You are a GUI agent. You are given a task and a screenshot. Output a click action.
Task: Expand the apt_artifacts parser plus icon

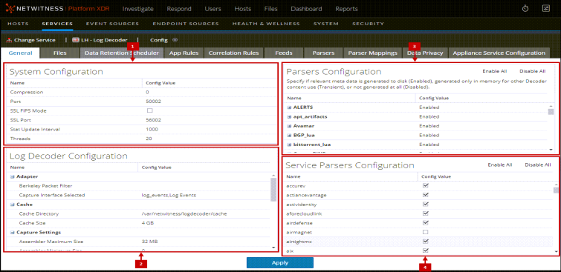[289, 116]
